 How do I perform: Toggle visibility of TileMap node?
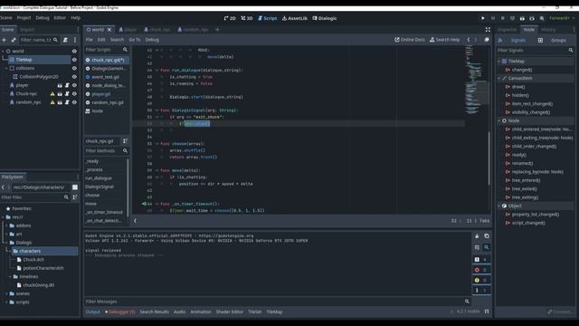tap(74, 60)
